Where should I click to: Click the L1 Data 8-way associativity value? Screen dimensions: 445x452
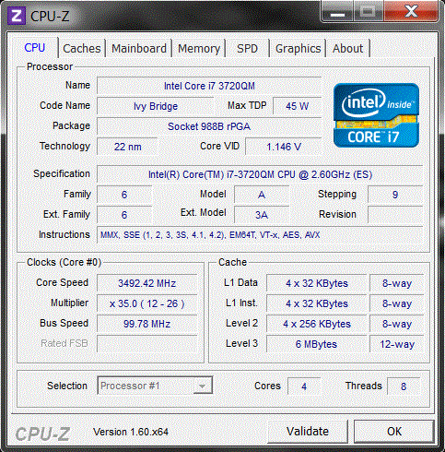coord(397,283)
